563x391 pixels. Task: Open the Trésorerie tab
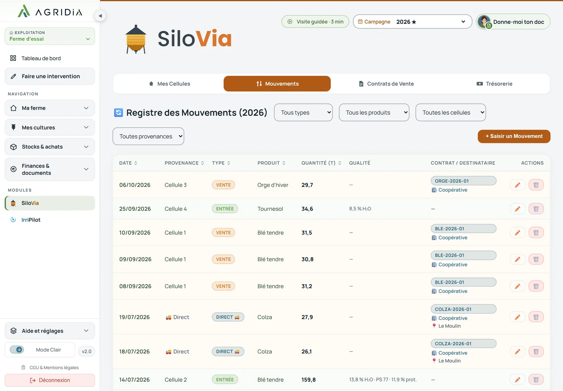(494, 84)
